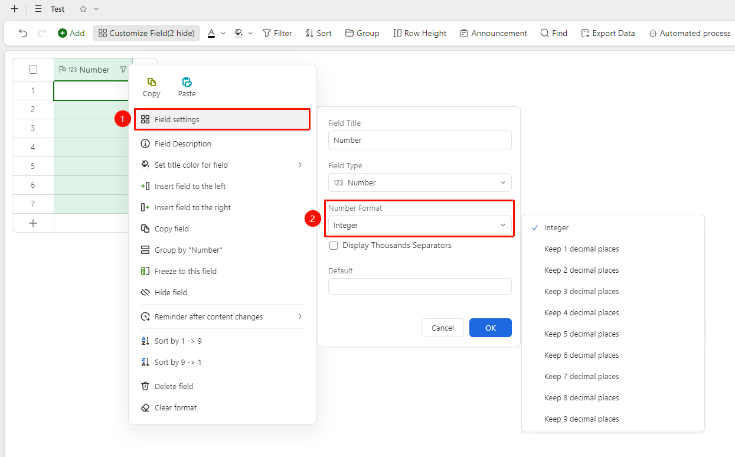Screen dimensions: 735x457
Task: Click the green Add plus icon
Action: pyautogui.click(x=63, y=33)
